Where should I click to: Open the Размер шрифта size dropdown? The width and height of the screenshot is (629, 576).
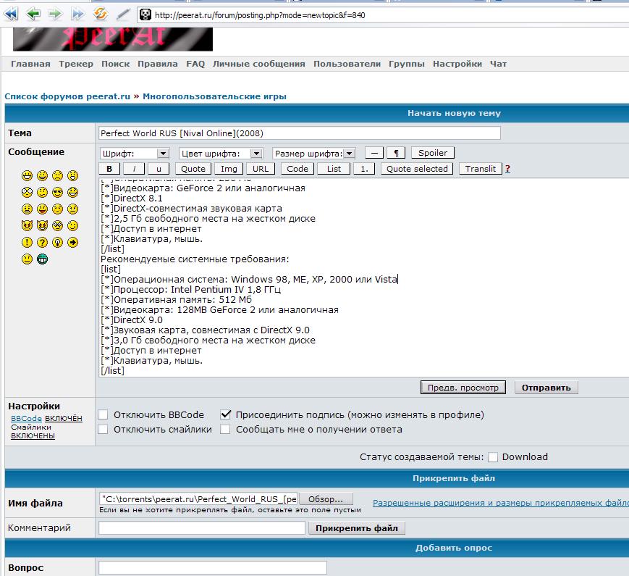pyautogui.click(x=313, y=154)
